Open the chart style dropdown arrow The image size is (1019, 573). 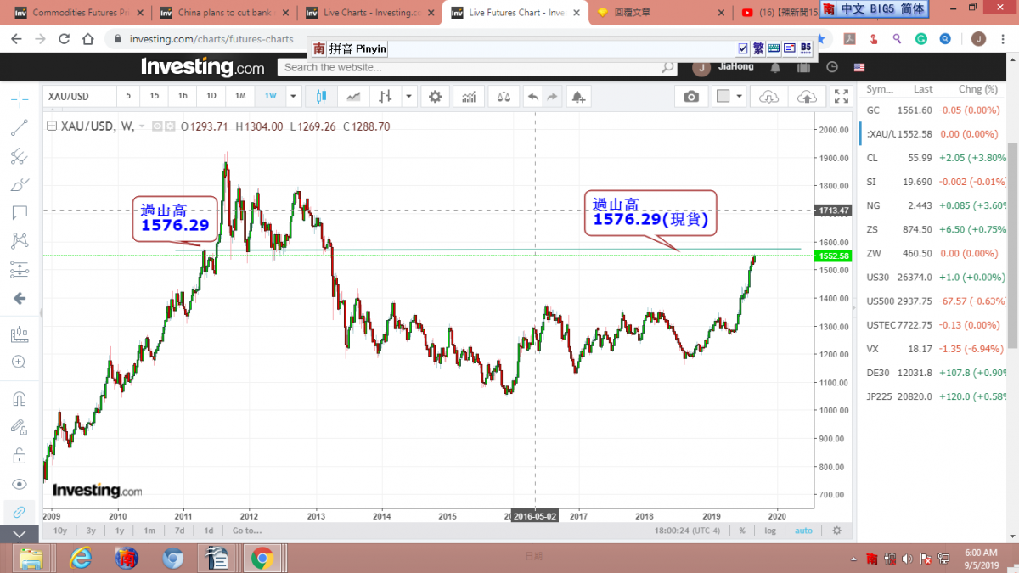coord(408,96)
